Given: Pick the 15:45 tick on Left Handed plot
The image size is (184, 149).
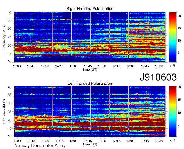Looking at the screenshot, I should tap(88, 141).
